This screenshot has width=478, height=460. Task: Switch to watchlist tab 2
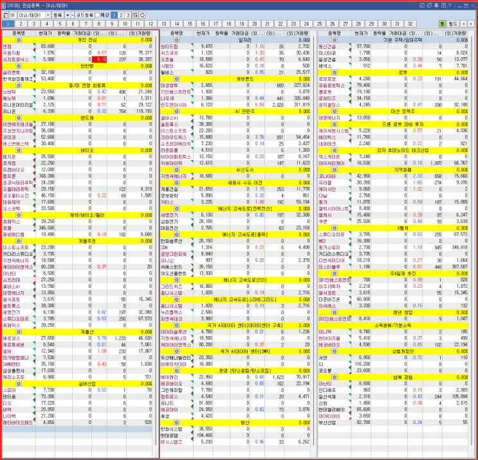click(x=21, y=24)
